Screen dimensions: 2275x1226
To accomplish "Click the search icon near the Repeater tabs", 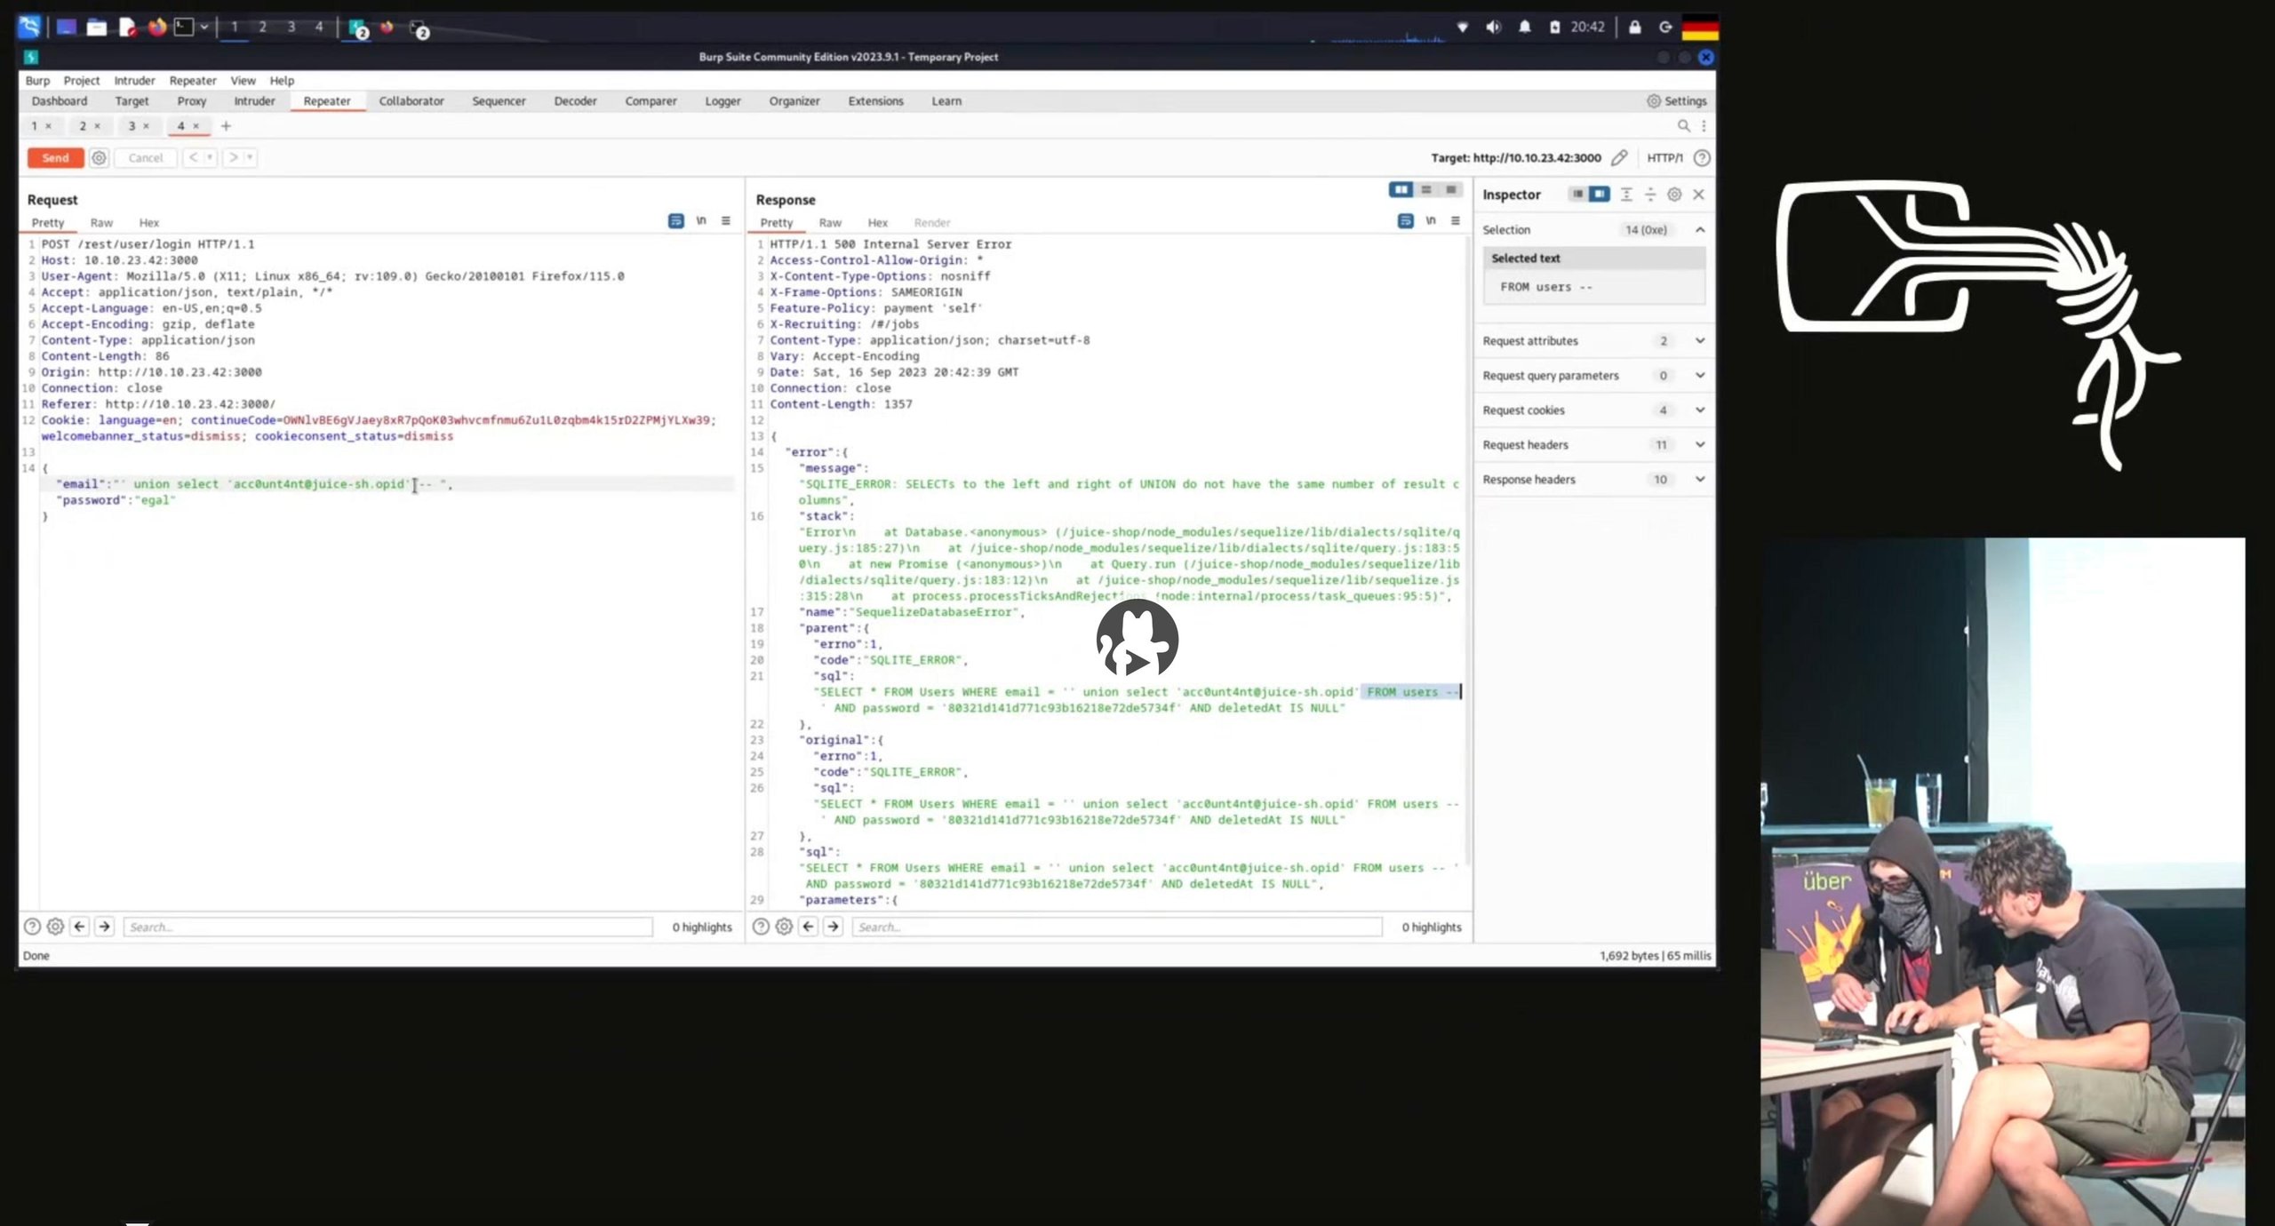I will click(1683, 126).
